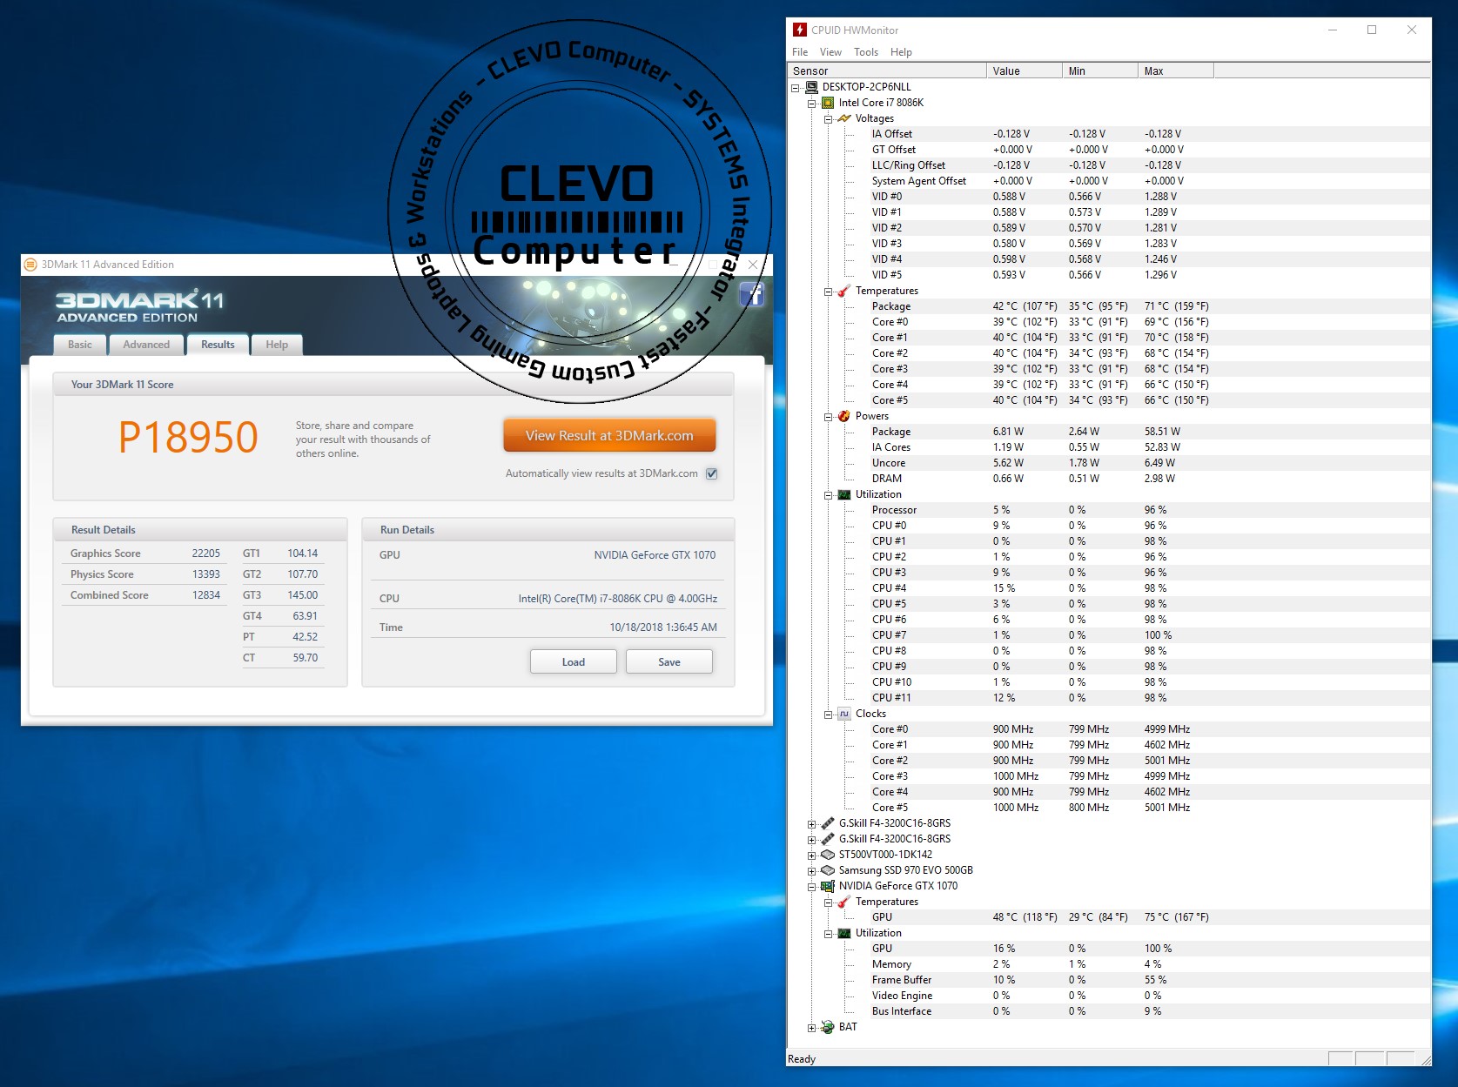Click the Ready status bar text
1458x1087 pixels.
(802, 1059)
